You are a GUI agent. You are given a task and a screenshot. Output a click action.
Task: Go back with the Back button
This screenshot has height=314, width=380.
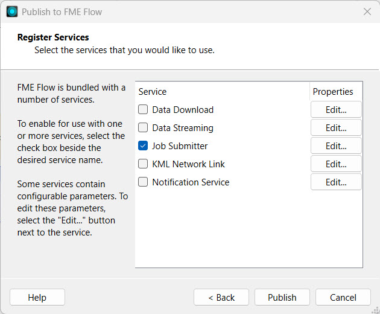pyautogui.click(x=221, y=297)
